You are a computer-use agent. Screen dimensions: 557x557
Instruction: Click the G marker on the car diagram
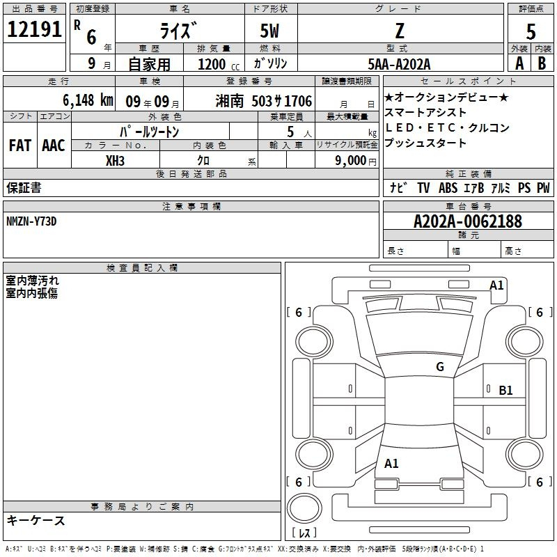pos(439,367)
